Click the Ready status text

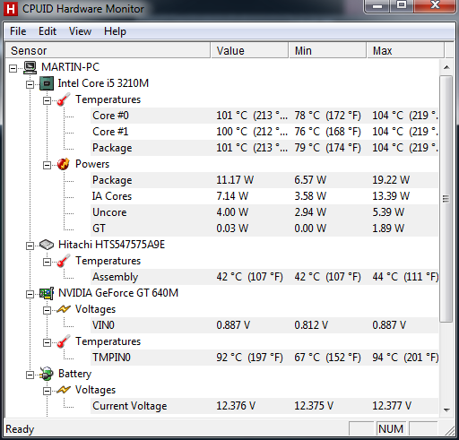(x=20, y=429)
